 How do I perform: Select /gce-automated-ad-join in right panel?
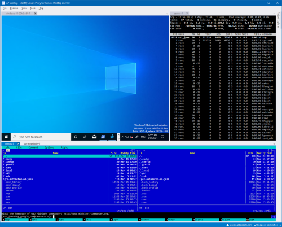pos(206,179)
